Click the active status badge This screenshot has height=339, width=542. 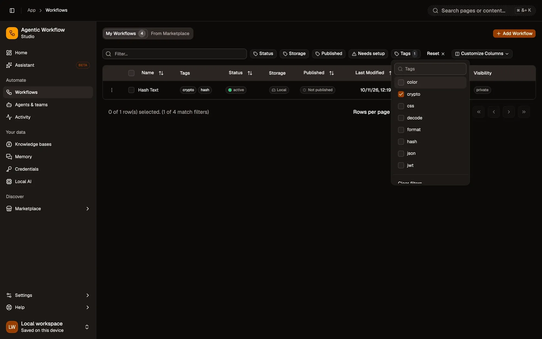(236, 90)
